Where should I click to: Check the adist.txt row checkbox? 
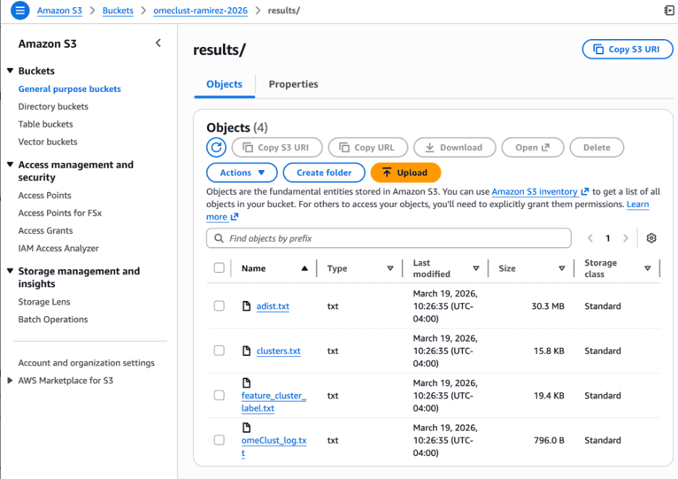coord(219,306)
